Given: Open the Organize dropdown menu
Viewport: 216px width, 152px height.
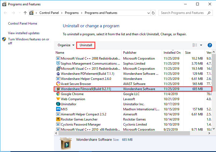Looking at the screenshot, I should (66, 45).
